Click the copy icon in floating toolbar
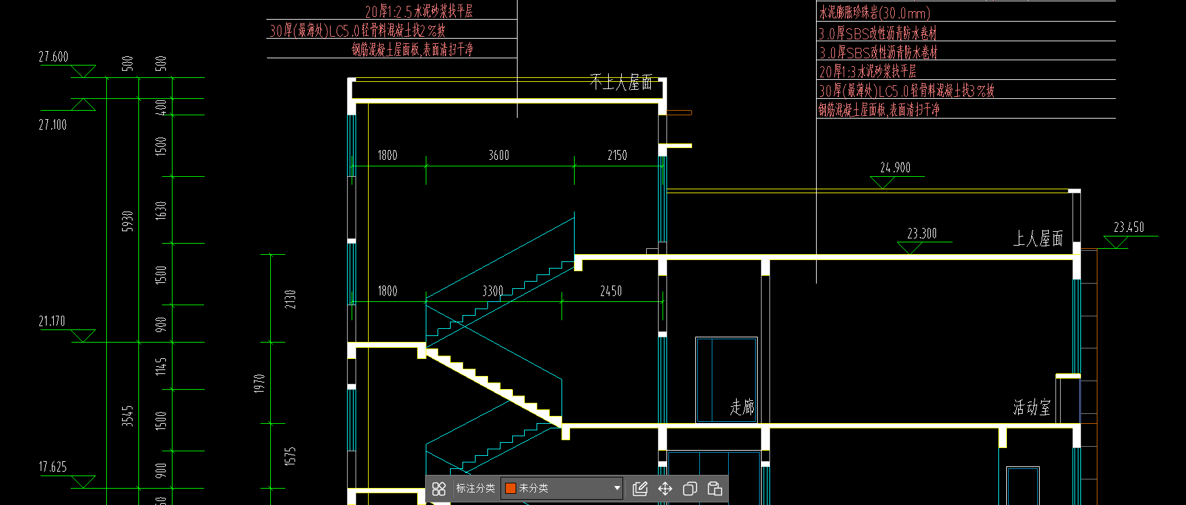The height and width of the screenshot is (505, 1186). 690,489
